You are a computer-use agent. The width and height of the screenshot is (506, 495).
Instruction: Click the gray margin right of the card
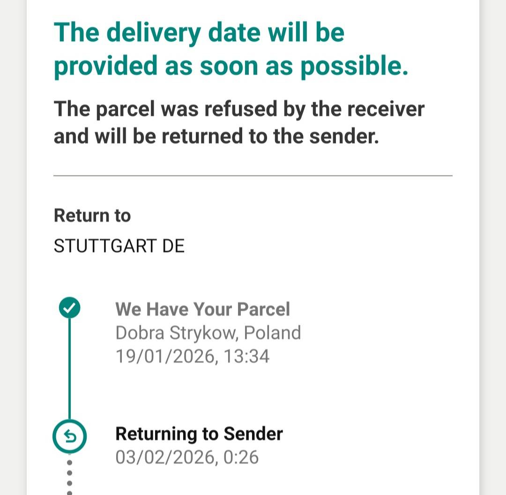[x=493, y=235]
